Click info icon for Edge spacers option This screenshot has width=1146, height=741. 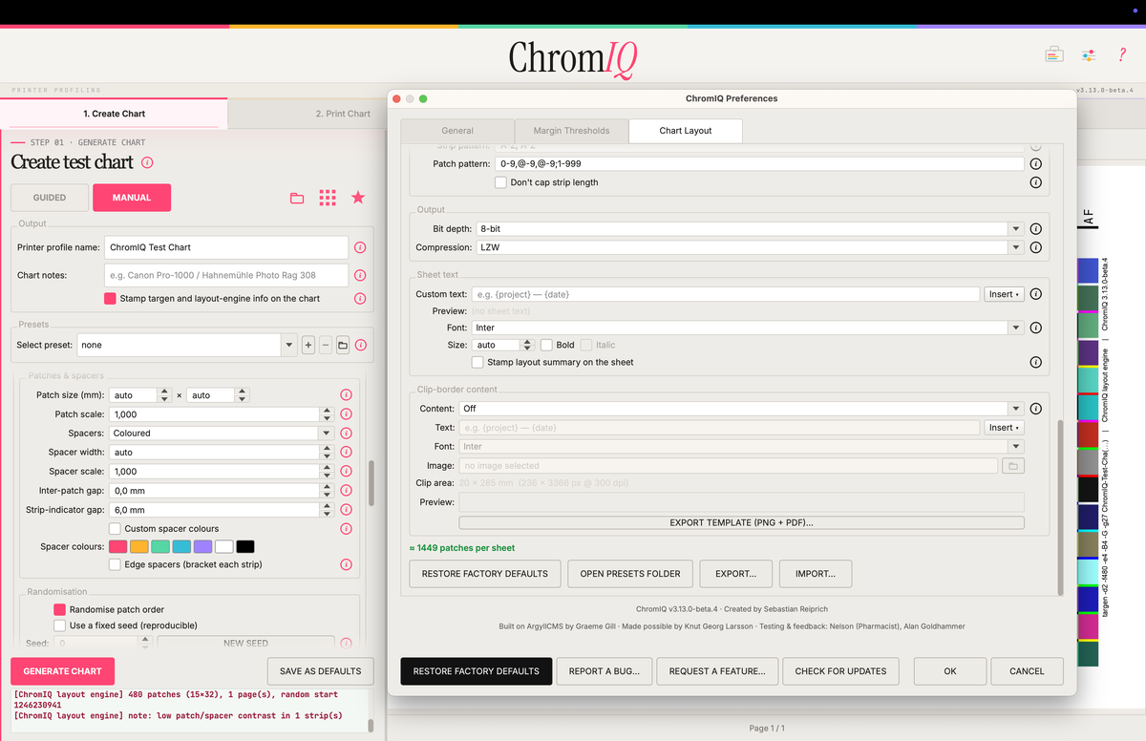coord(346,564)
